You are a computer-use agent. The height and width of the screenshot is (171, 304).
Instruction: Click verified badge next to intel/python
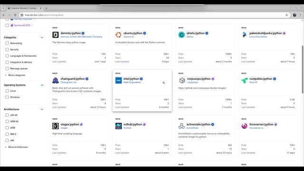tap(142, 79)
